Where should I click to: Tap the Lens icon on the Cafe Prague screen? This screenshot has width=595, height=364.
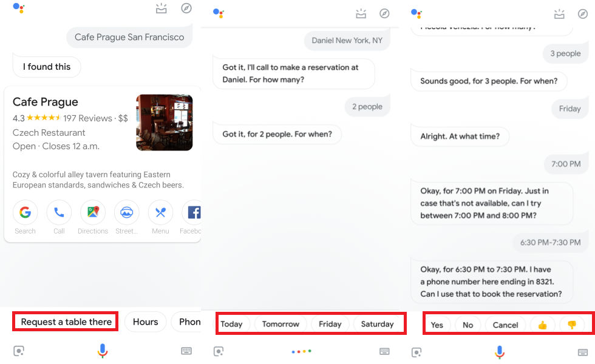(19, 351)
